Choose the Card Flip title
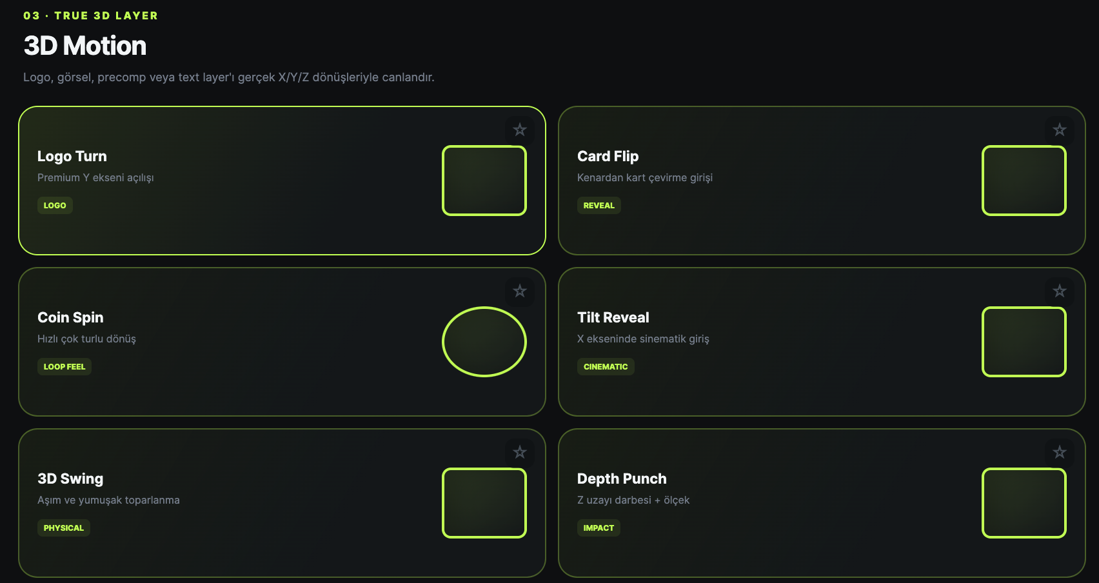Viewport: 1099px width, 583px height. point(608,156)
